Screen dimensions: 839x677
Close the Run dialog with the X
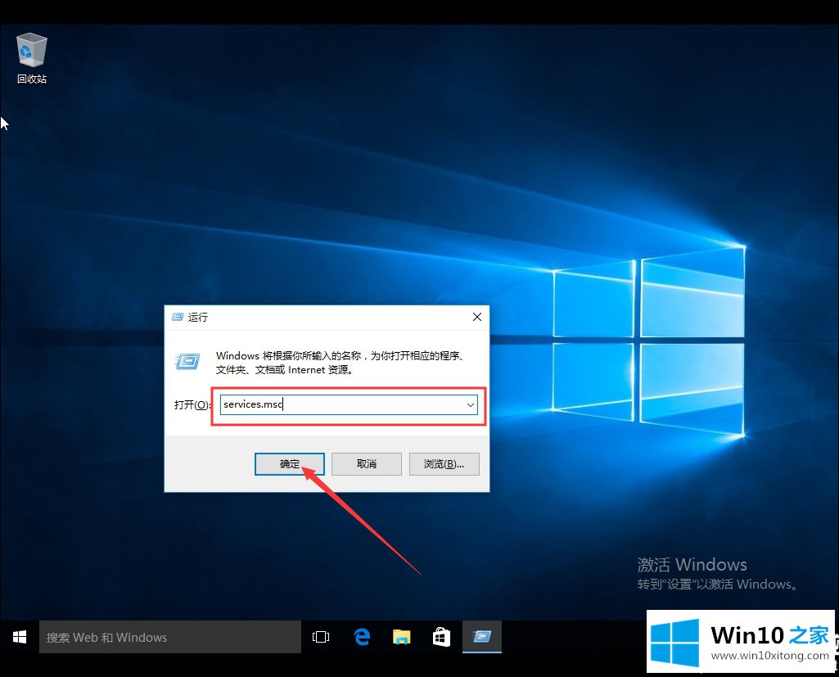(477, 317)
